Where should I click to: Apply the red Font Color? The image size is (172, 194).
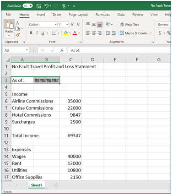click(x=75, y=33)
